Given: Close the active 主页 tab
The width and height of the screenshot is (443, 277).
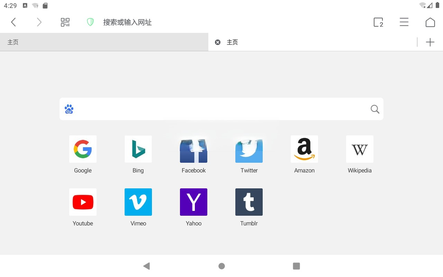Looking at the screenshot, I should coord(218,42).
